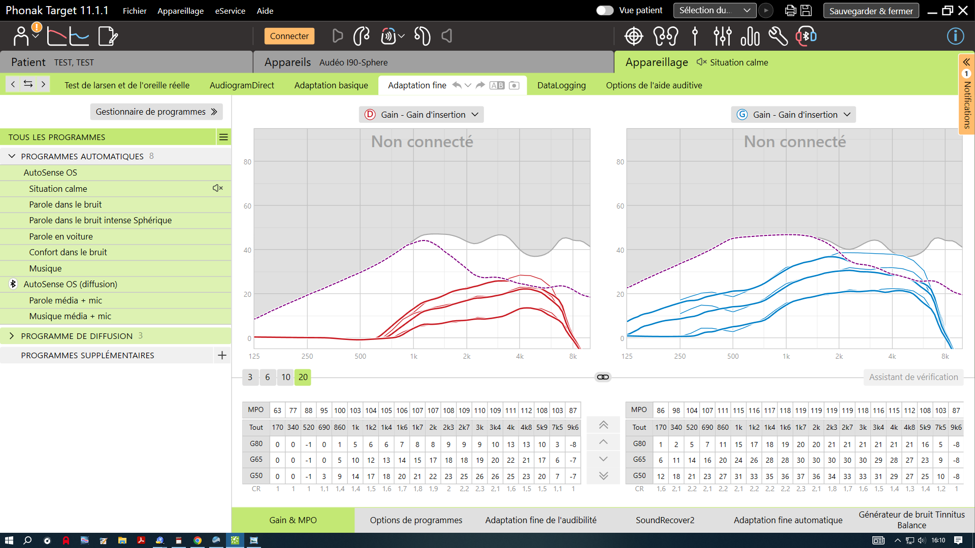Screen dimensions: 975x548
Task: Click the blue information icon
Action: (x=955, y=36)
